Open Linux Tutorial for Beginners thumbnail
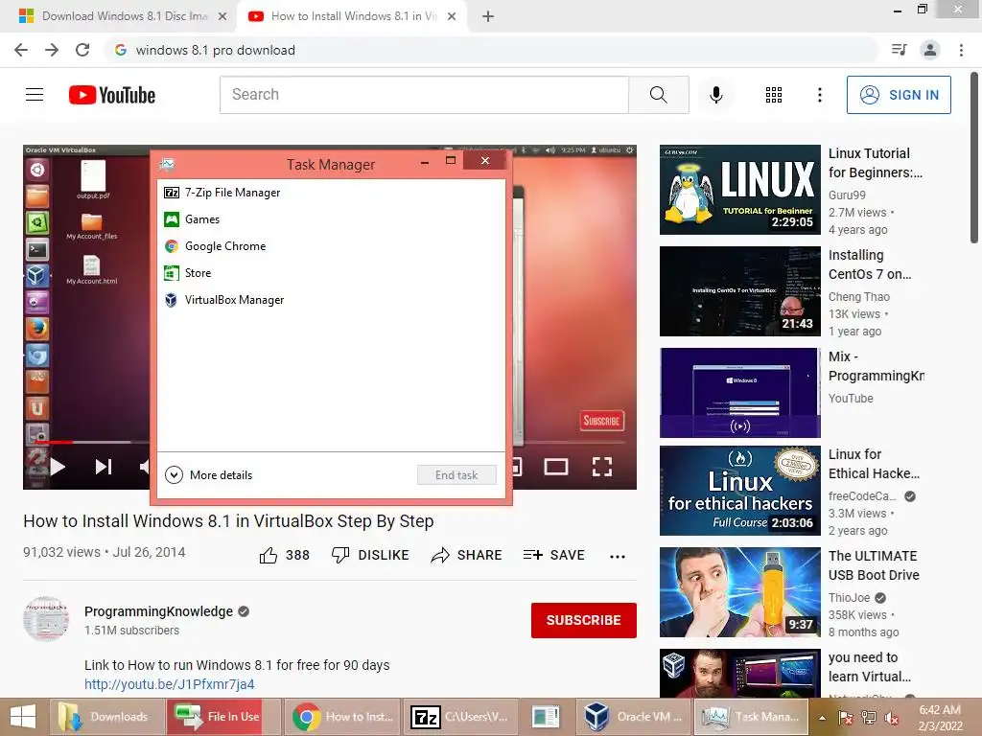Image resolution: width=982 pixels, height=736 pixels. [x=739, y=190]
